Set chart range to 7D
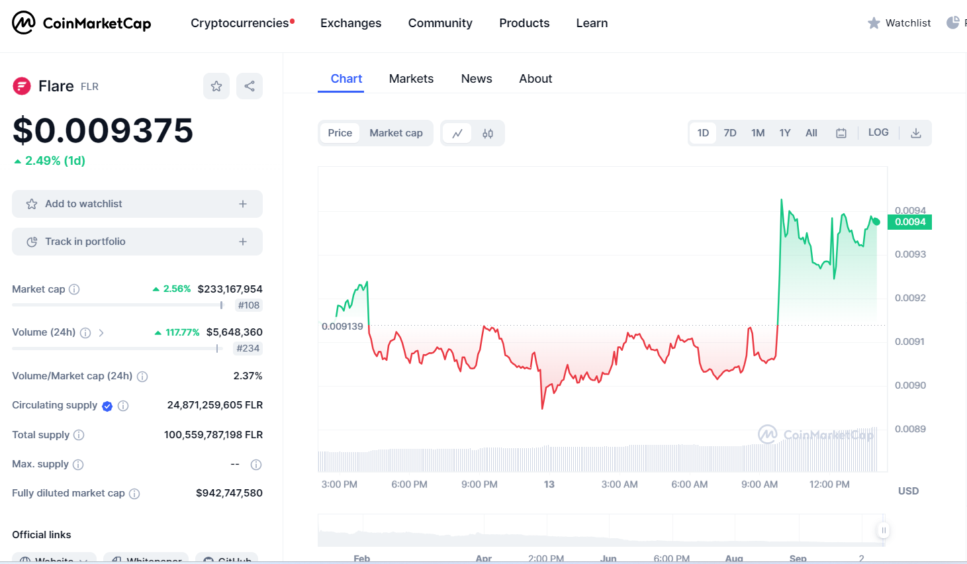 tap(730, 133)
